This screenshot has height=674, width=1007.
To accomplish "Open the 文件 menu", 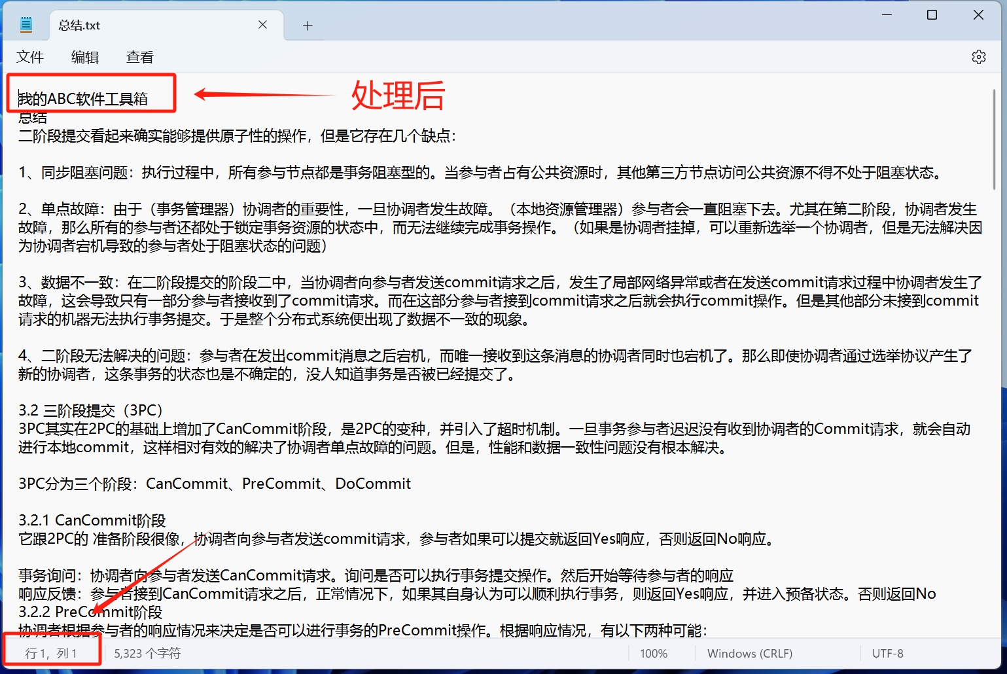I will 30,57.
